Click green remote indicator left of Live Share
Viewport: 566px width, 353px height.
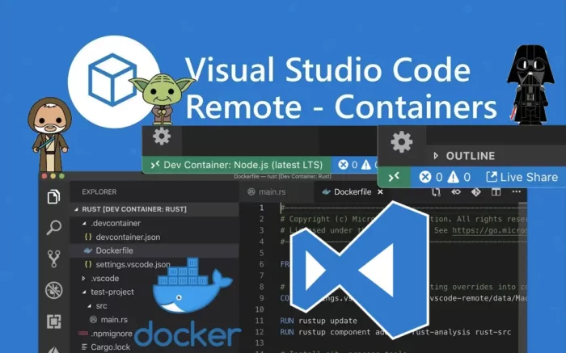394,177
